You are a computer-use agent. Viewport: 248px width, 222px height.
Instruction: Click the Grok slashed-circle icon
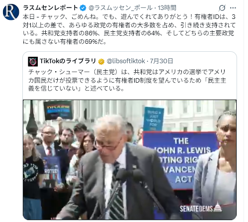(222, 8)
